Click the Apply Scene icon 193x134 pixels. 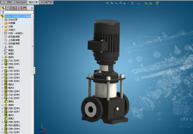(x=150, y=3)
